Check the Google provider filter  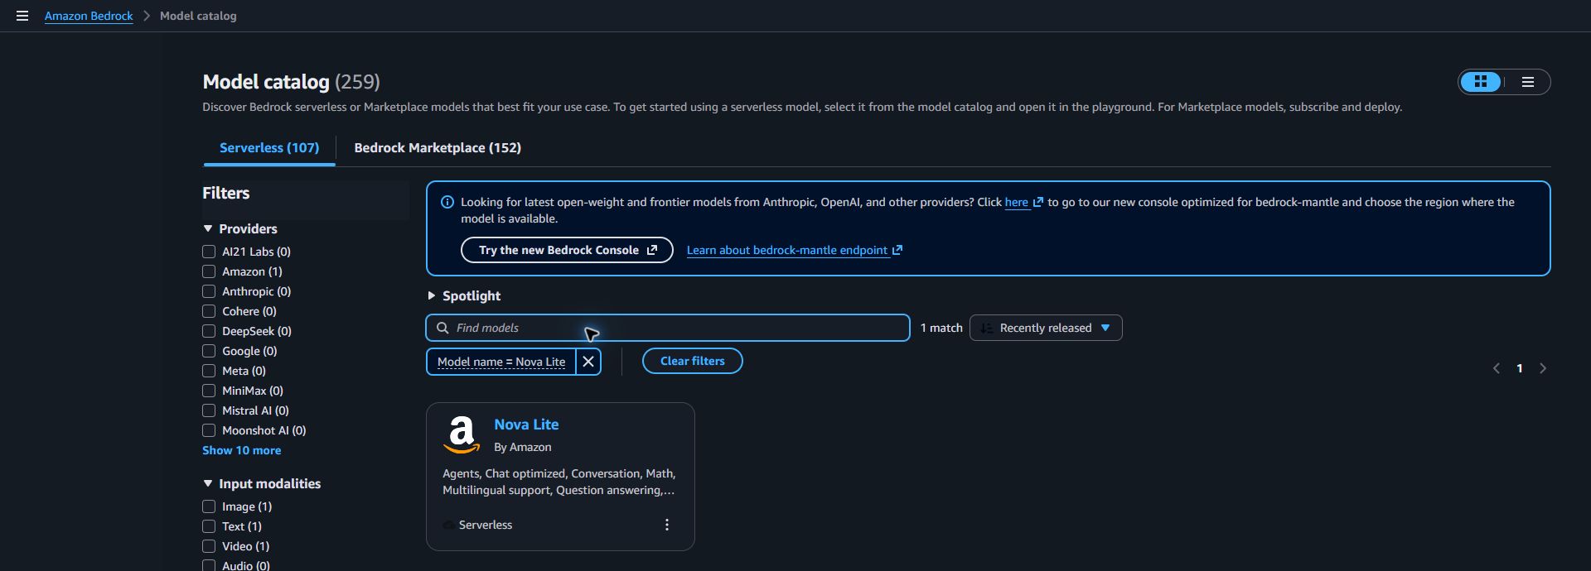tap(209, 351)
